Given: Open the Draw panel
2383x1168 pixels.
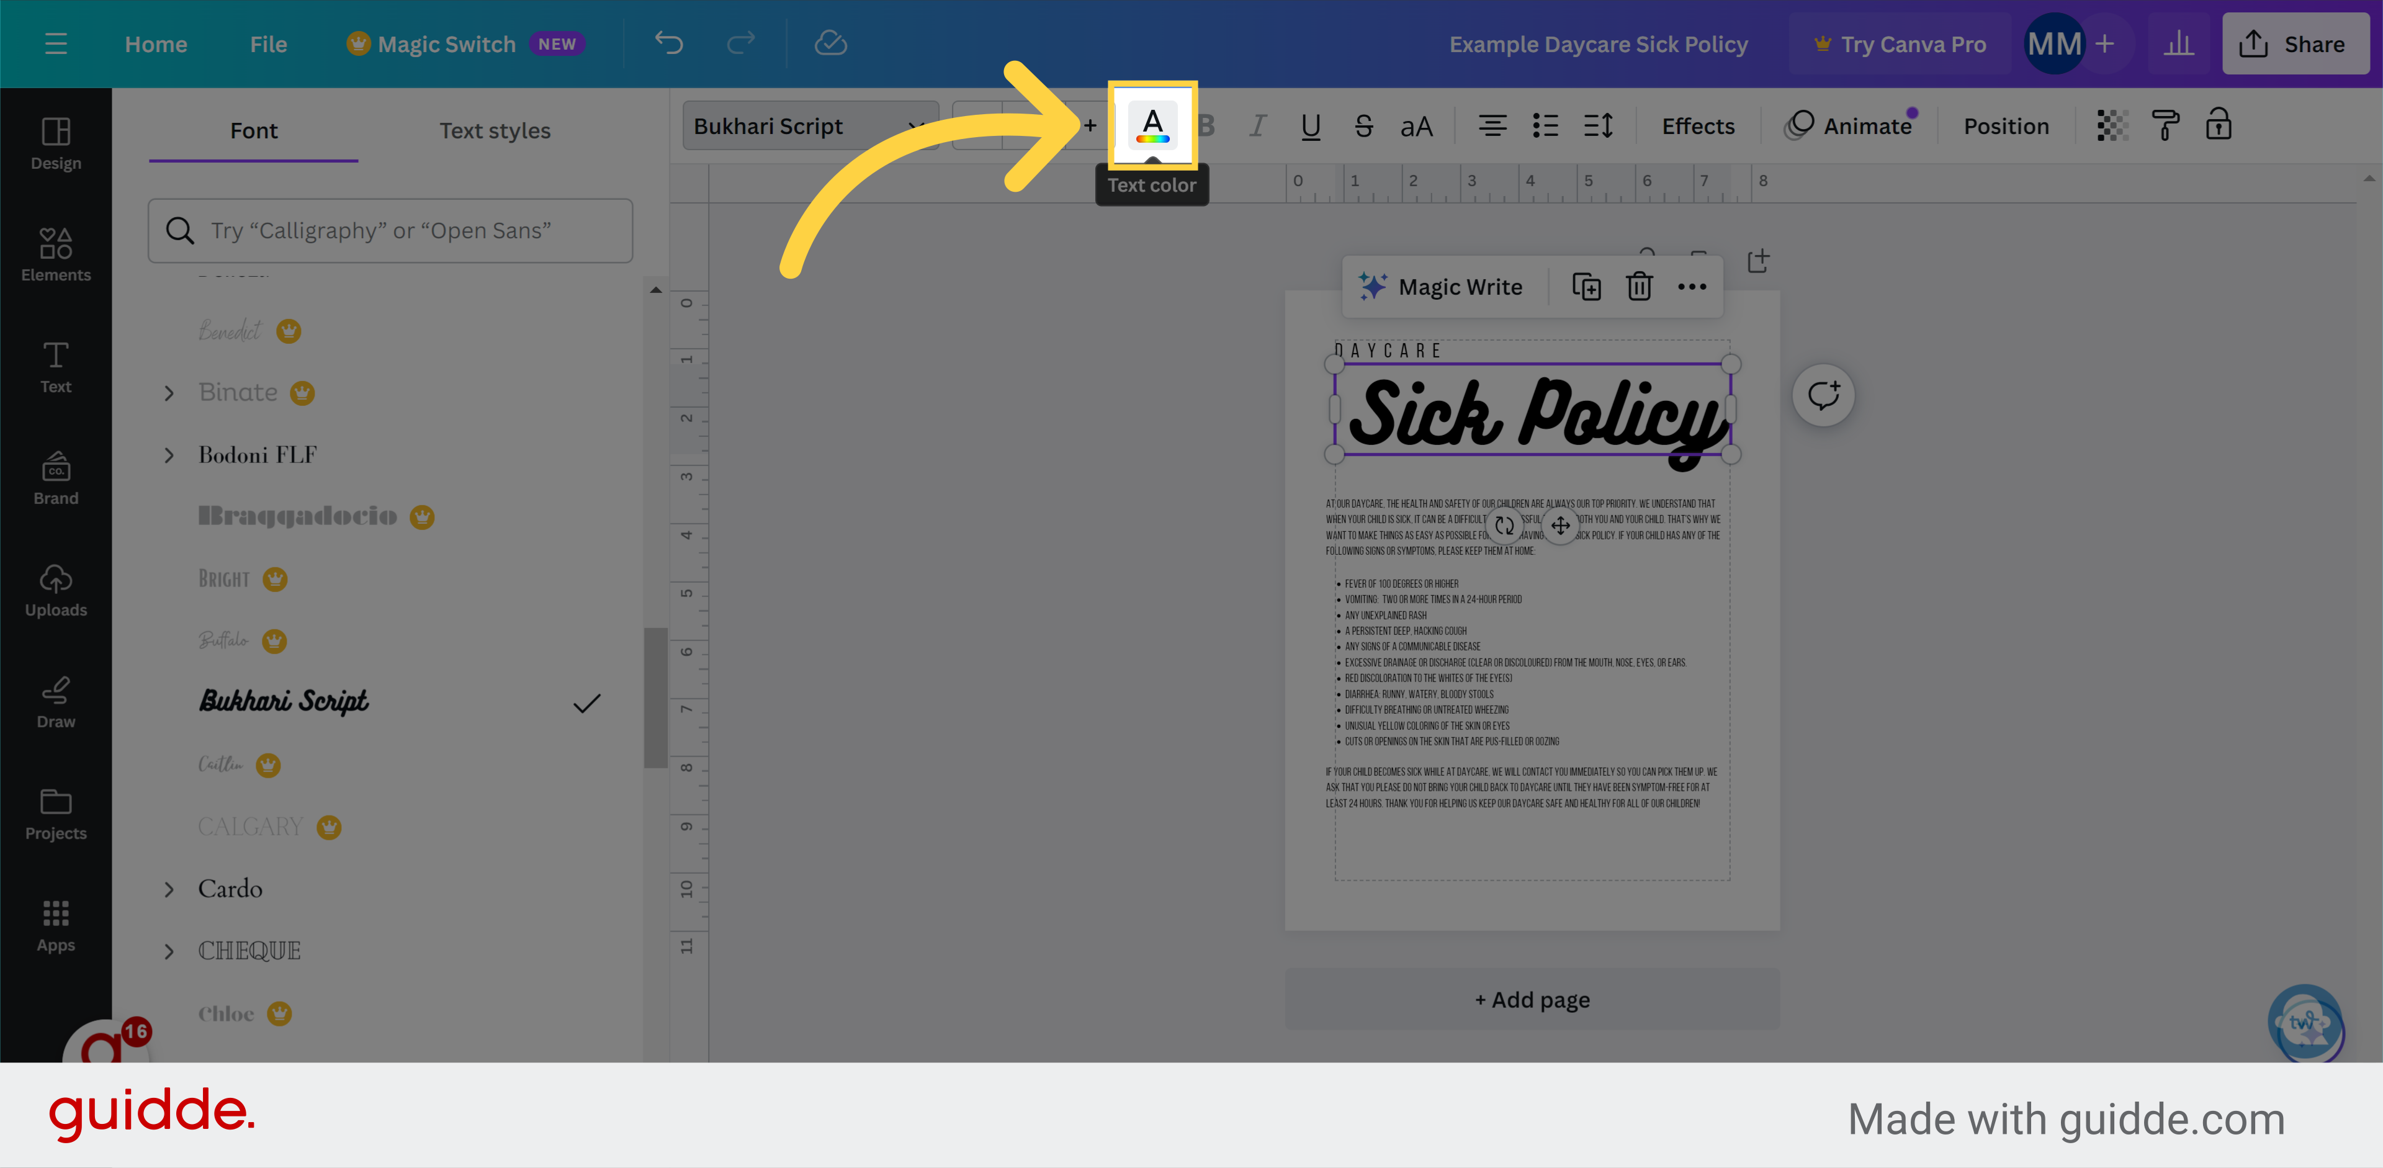Looking at the screenshot, I should [x=55, y=702].
